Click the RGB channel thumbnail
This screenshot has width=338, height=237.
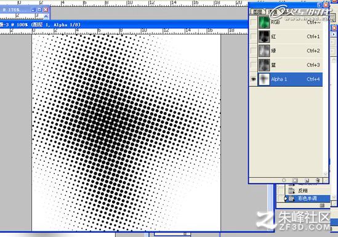pyautogui.click(x=264, y=22)
